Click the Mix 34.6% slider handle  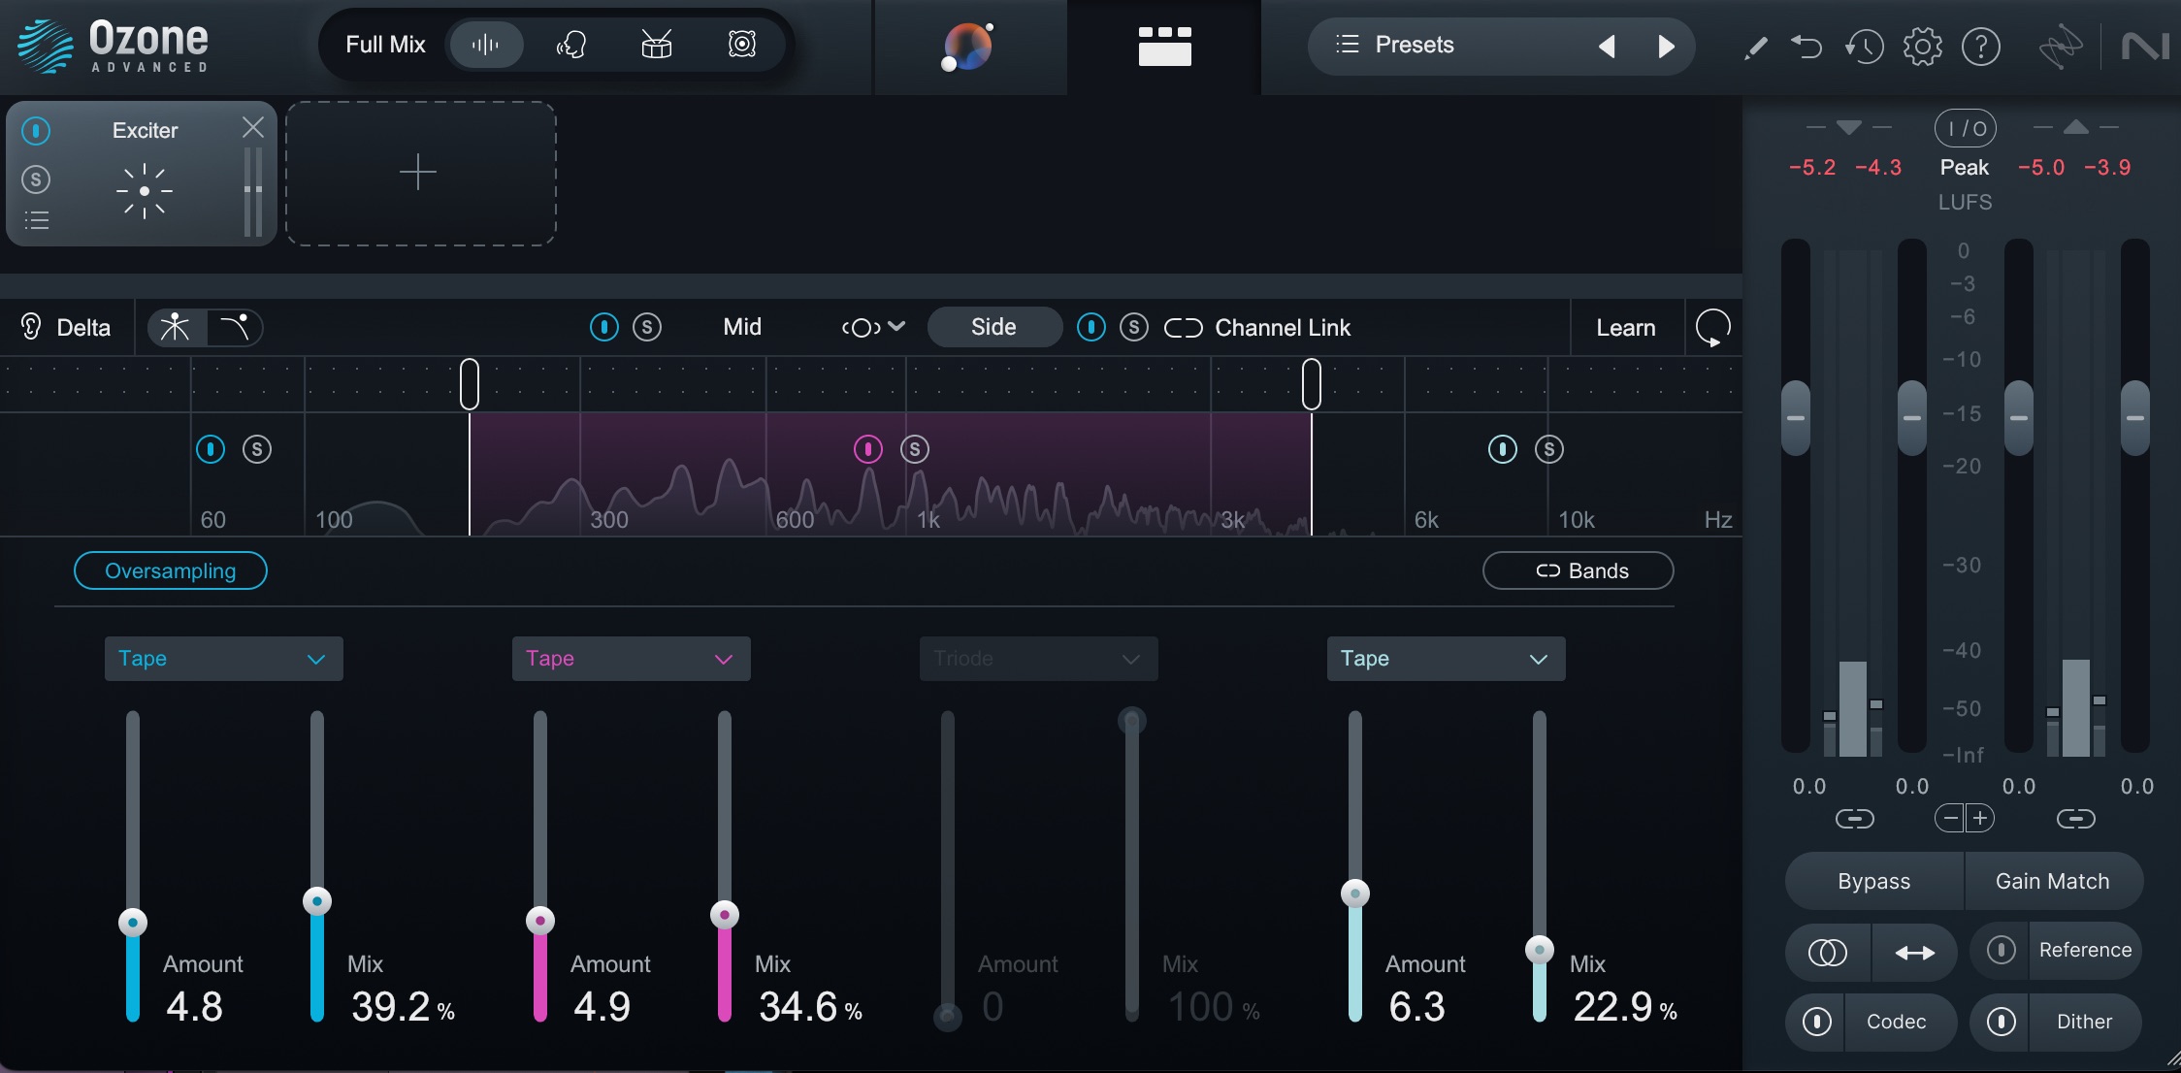[725, 914]
